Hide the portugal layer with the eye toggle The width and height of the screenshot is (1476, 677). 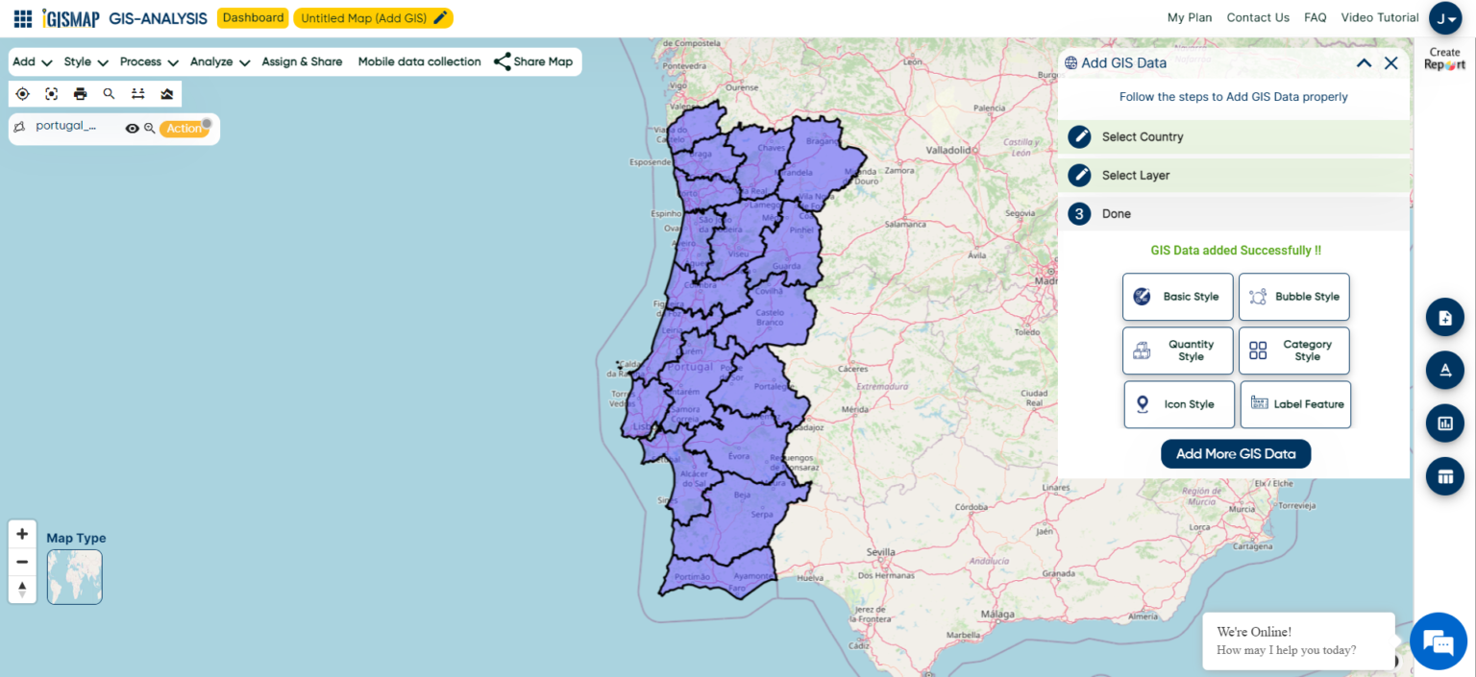click(x=133, y=128)
